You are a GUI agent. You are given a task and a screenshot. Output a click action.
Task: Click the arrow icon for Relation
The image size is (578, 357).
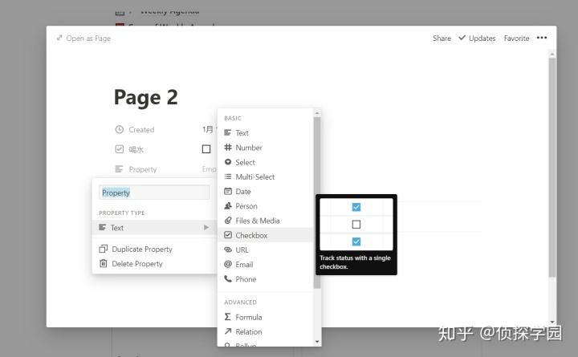[x=228, y=331]
